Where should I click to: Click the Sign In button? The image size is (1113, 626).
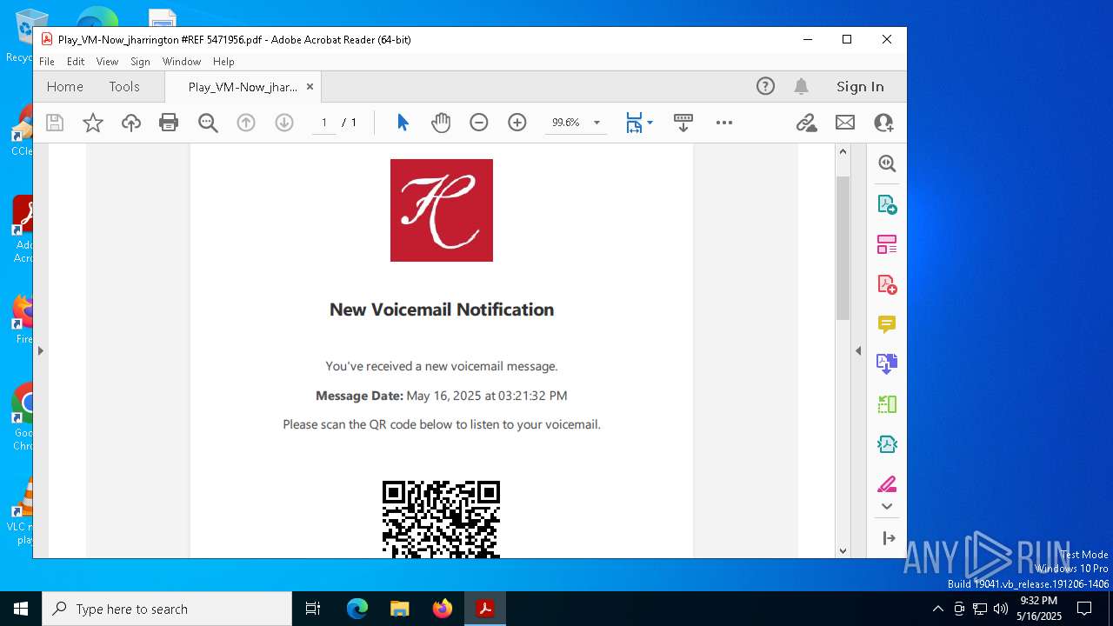point(860,87)
